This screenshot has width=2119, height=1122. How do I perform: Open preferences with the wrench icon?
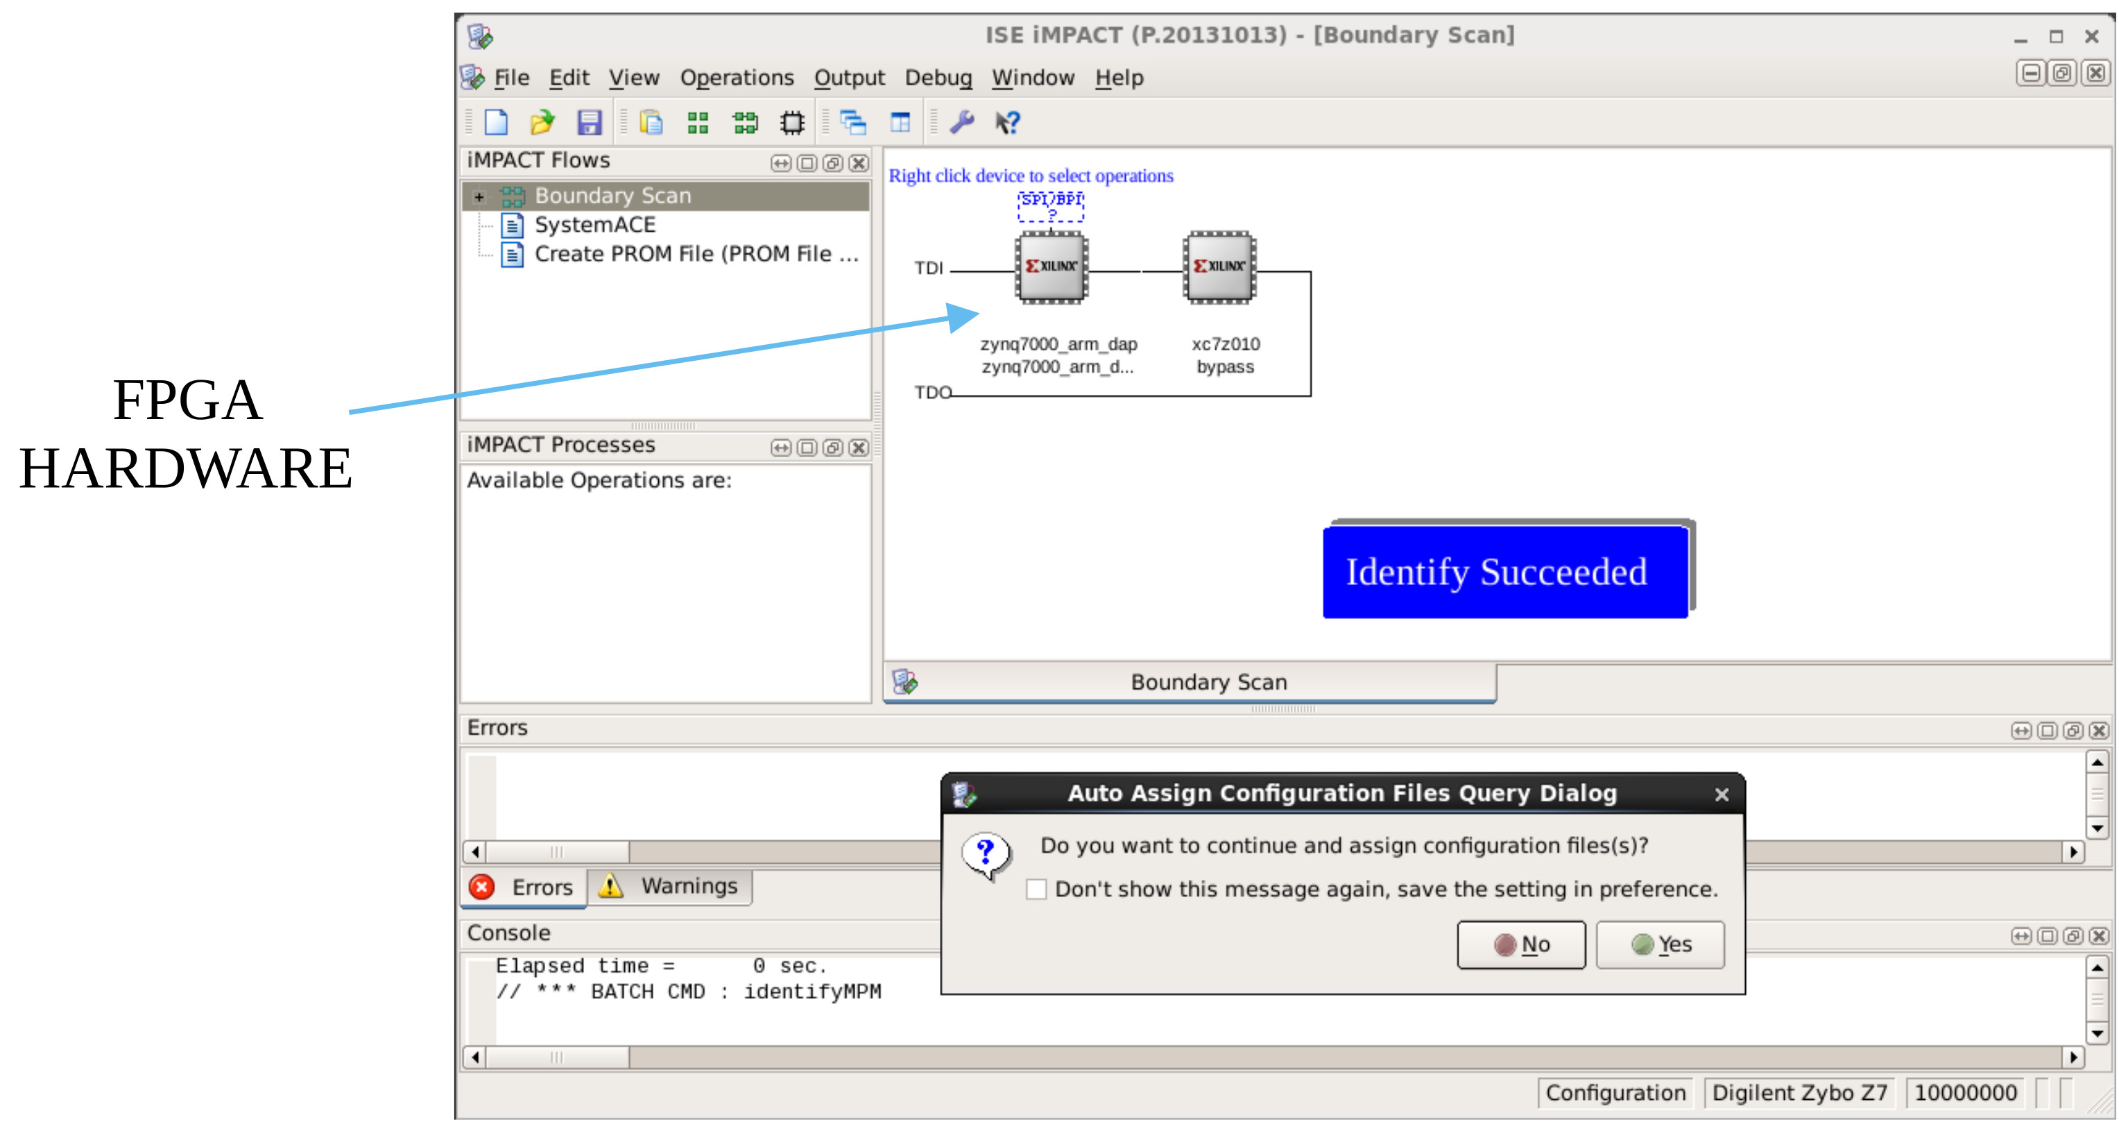tap(961, 123)
